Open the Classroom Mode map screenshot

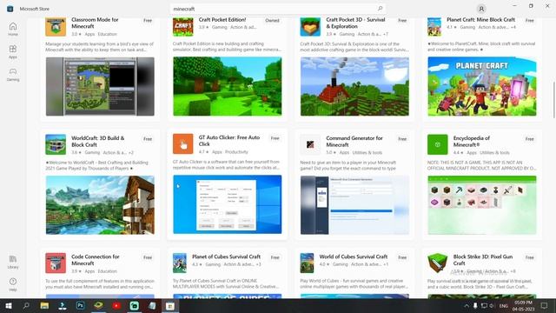(100, 86)
